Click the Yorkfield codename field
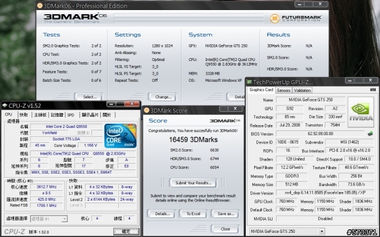The height and width of the screenshot is (237, 380). tap(49, 133)
